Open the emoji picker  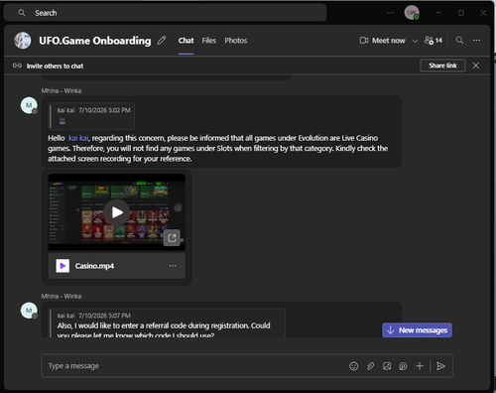pyautogui.click(x=354, y=366)
